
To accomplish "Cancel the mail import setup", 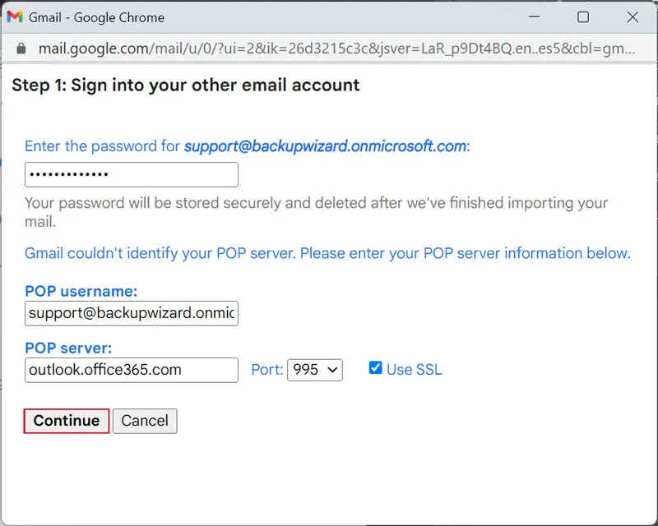I will click(145, 421).
